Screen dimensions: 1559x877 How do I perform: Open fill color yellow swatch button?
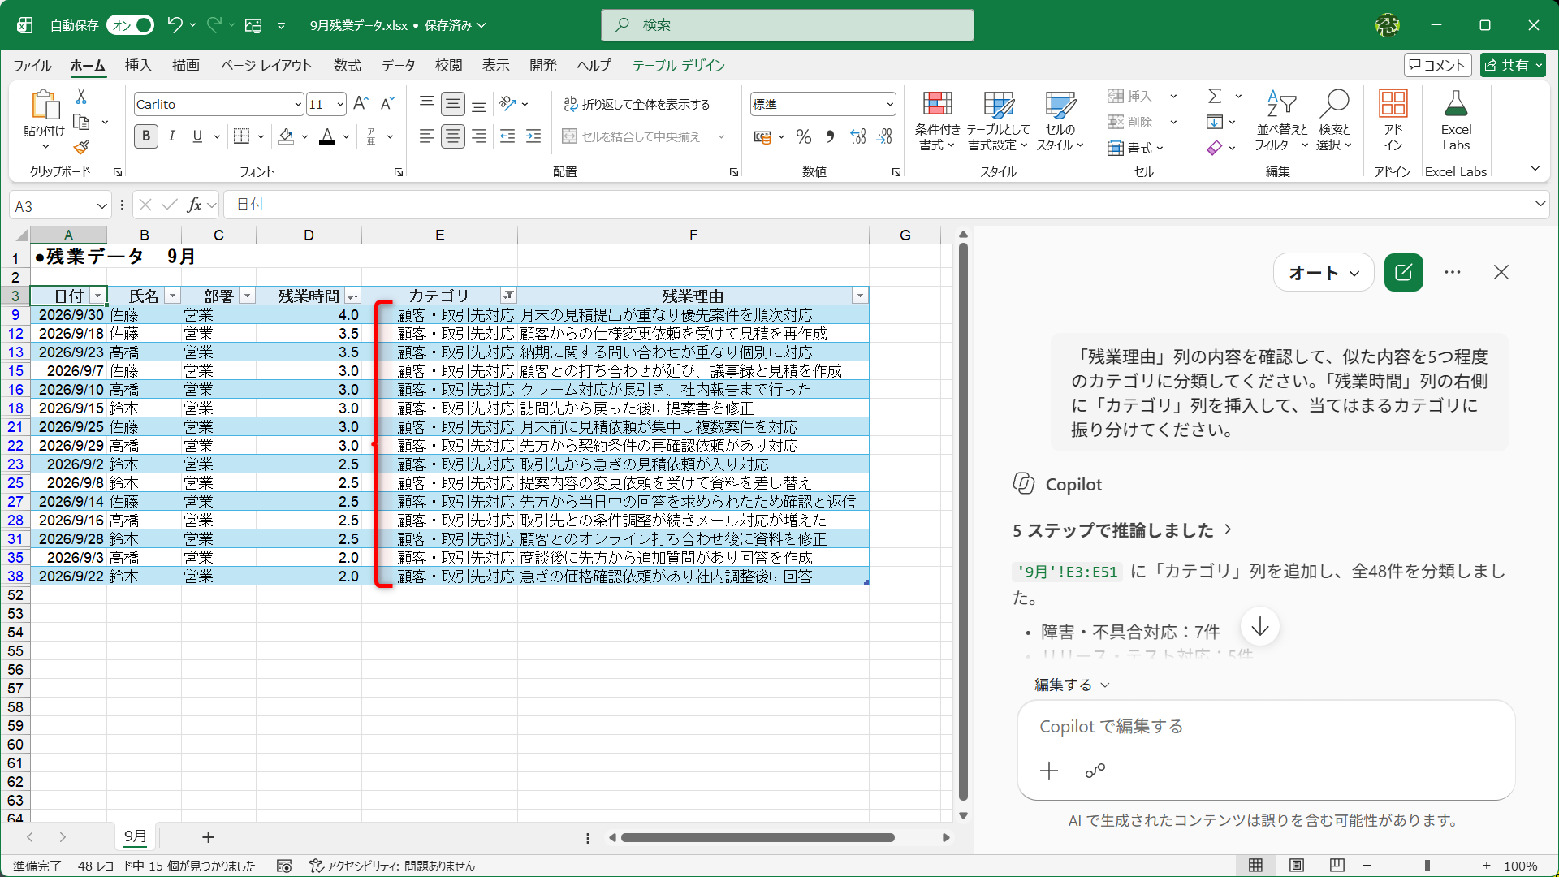point(286,136)
